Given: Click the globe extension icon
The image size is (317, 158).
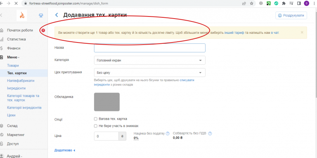Looking at the screenshot, I should point(261,3).
